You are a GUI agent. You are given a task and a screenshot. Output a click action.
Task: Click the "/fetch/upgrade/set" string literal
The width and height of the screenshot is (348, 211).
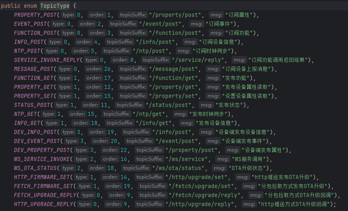click(201, 186)
